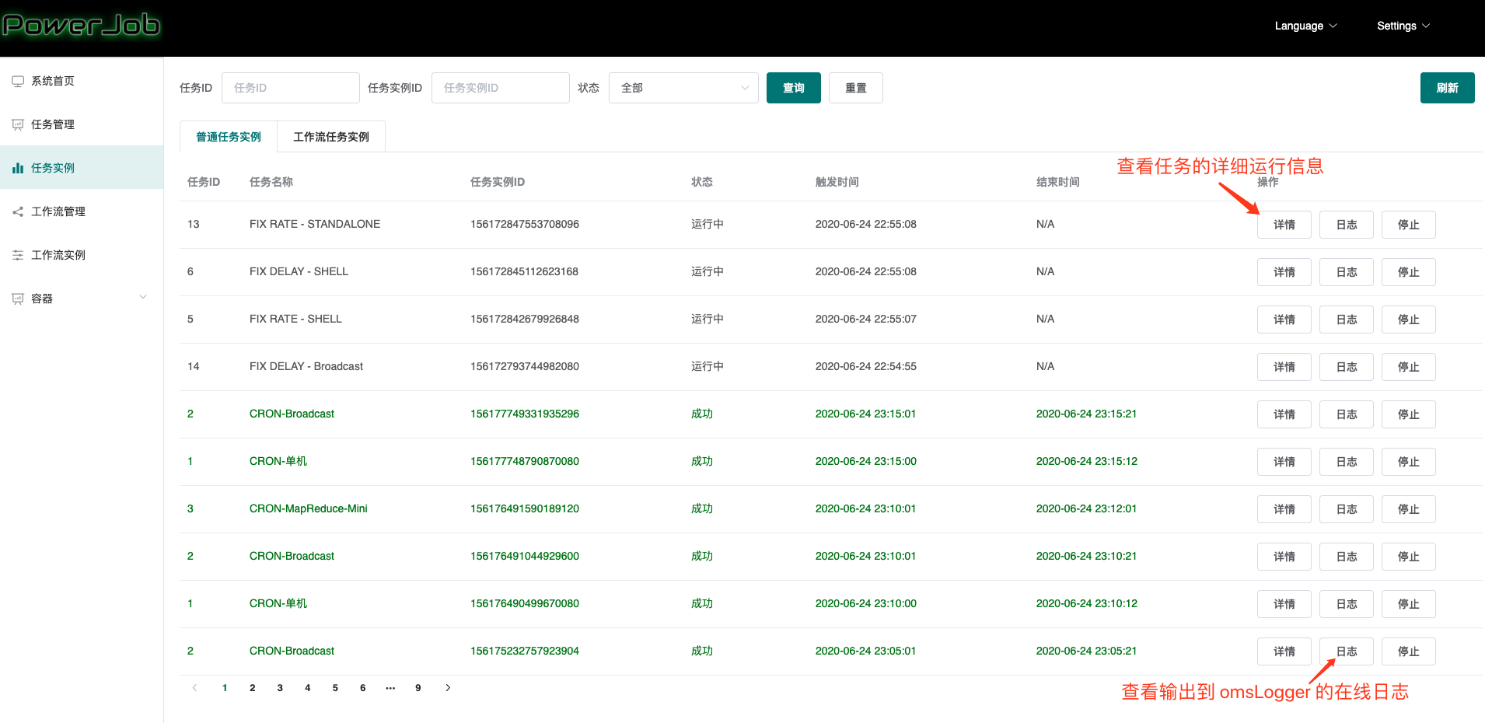Click 日志 for the last CRON-Broadcast row
Screen dimensions: 1485x723
coord(1346,651)
